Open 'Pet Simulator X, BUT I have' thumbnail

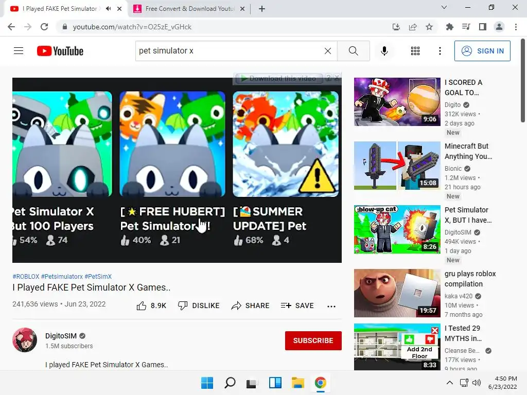point(397,229)
